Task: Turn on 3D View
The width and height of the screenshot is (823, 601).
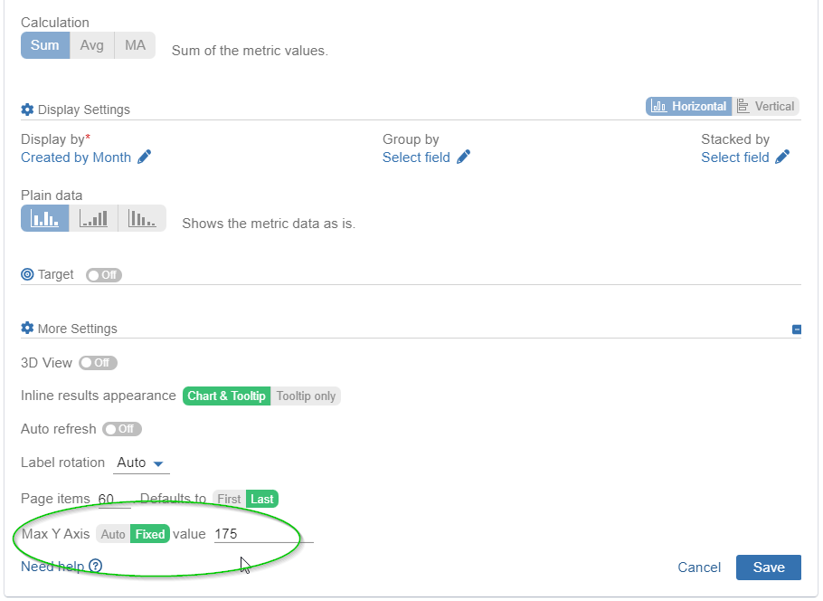Action: (98, 362)
